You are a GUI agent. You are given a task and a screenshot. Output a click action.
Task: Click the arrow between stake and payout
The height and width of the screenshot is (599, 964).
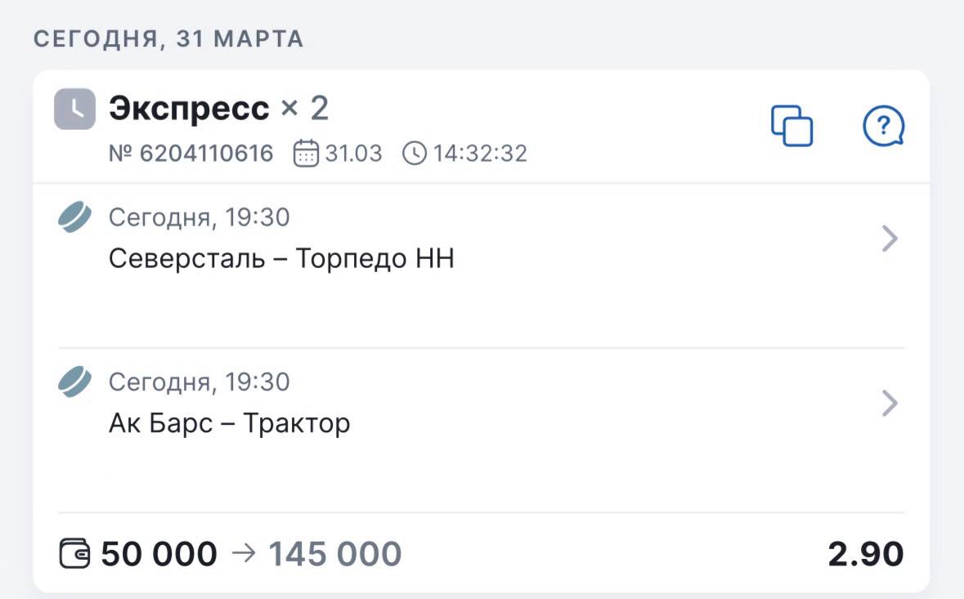244,553
